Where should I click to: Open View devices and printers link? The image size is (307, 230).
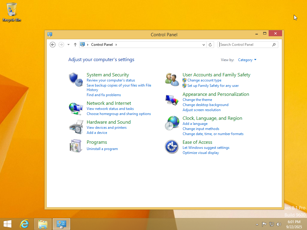pyautogui.click(x=106, y=128)
